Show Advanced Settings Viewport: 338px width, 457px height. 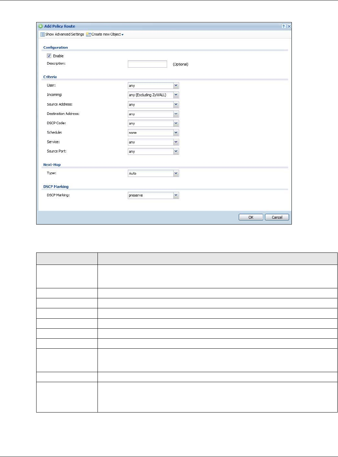tap(62, 34)
